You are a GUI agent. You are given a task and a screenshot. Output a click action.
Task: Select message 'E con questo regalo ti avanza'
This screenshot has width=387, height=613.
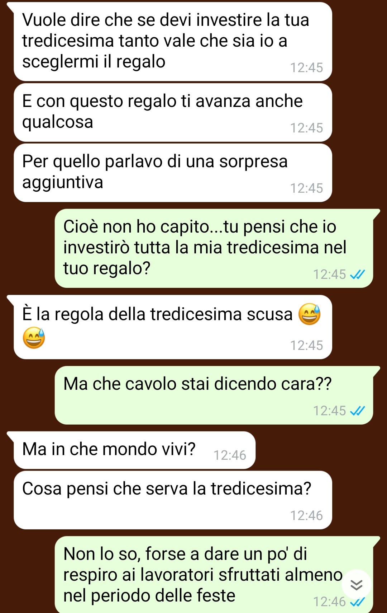click(173, 112)
